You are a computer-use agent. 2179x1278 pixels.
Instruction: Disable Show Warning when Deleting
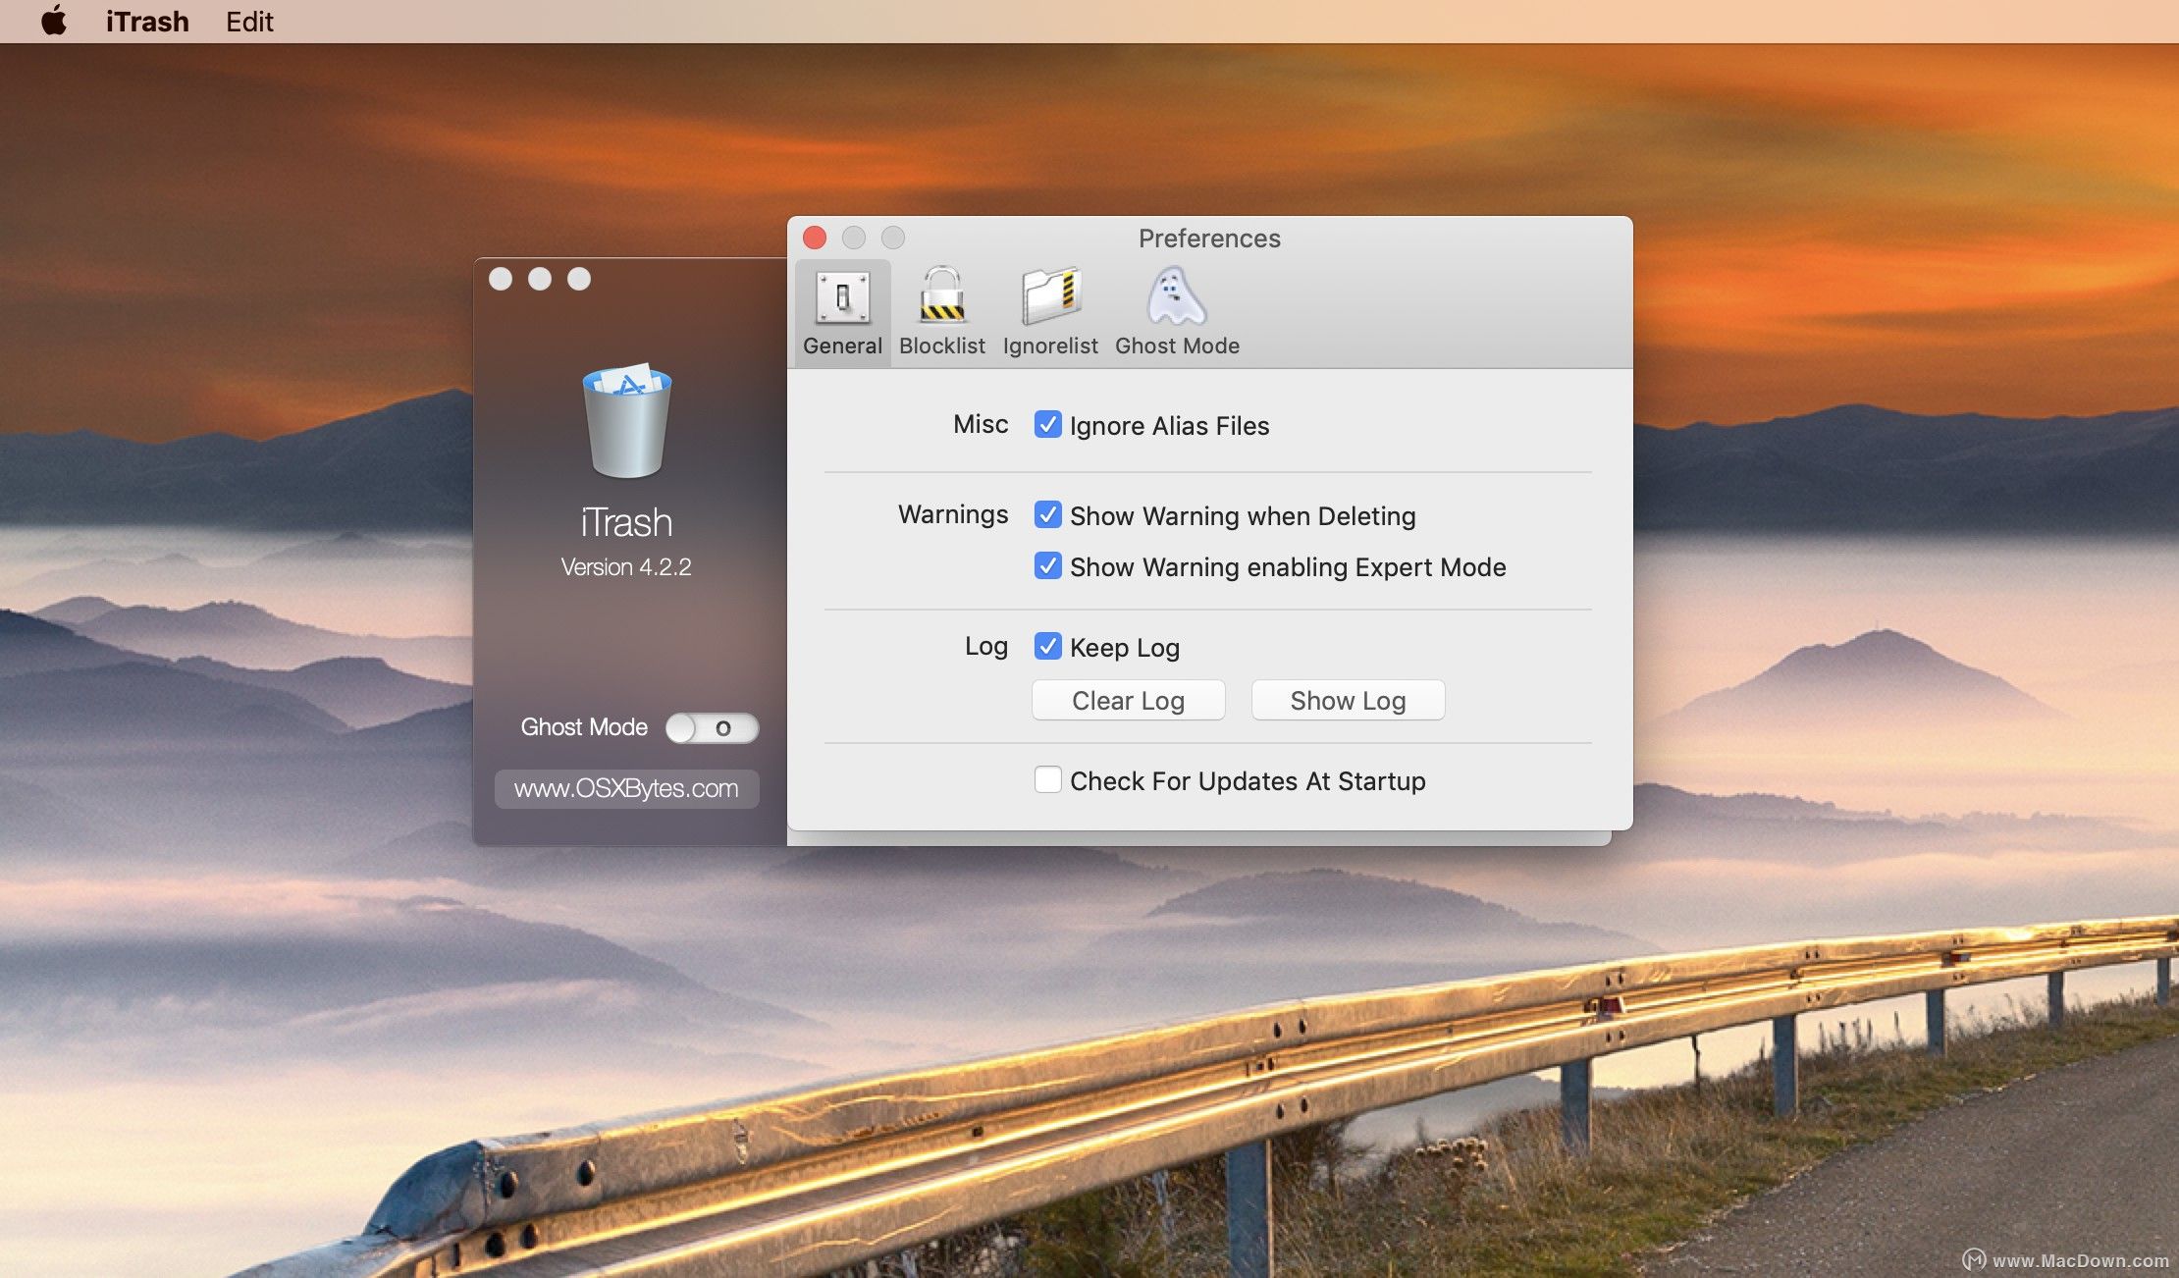pos(1047,515)
